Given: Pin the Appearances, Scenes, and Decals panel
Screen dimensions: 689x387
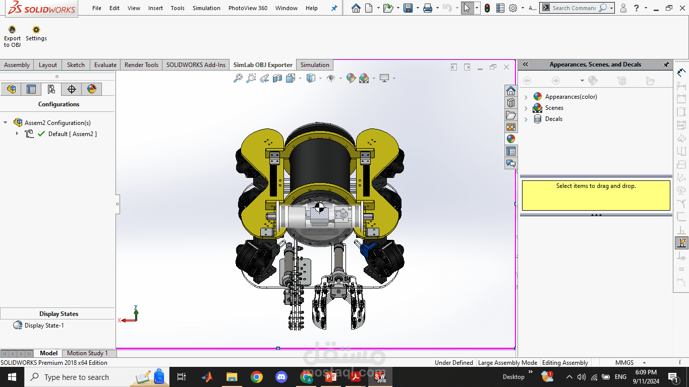Looking at the screenshot, I should pyautogui.click(x=666, y=64).
